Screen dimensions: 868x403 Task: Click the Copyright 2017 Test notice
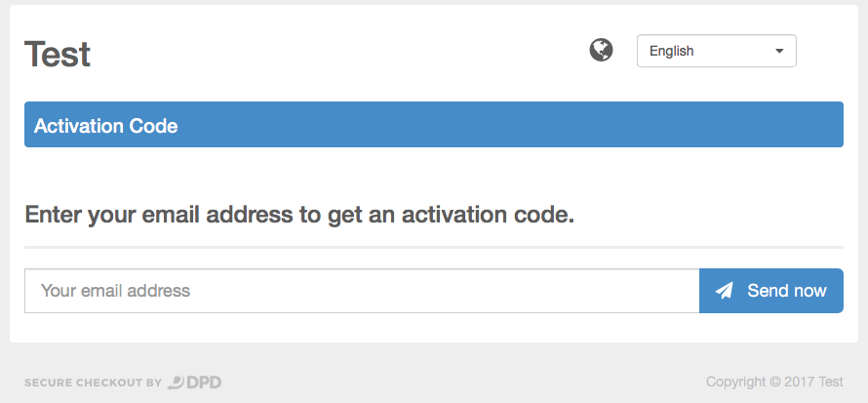pos(774,382)
